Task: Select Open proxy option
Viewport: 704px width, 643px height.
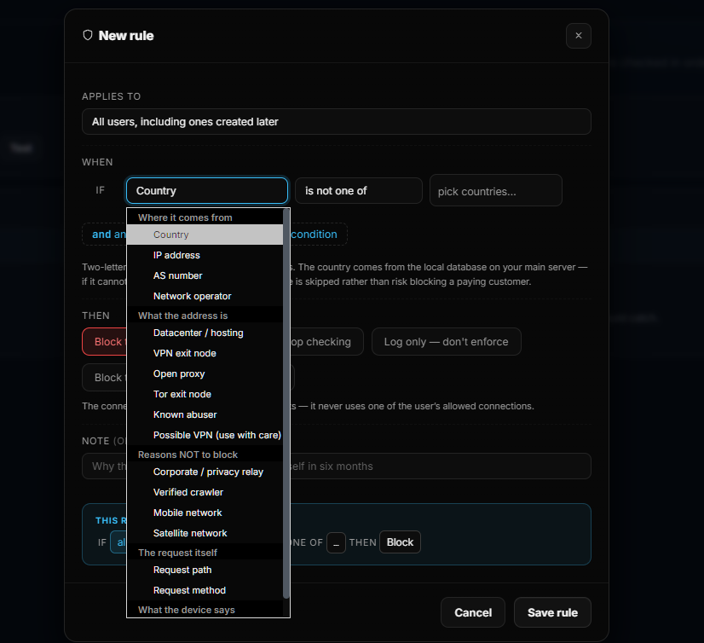Action: coord(205,374)
